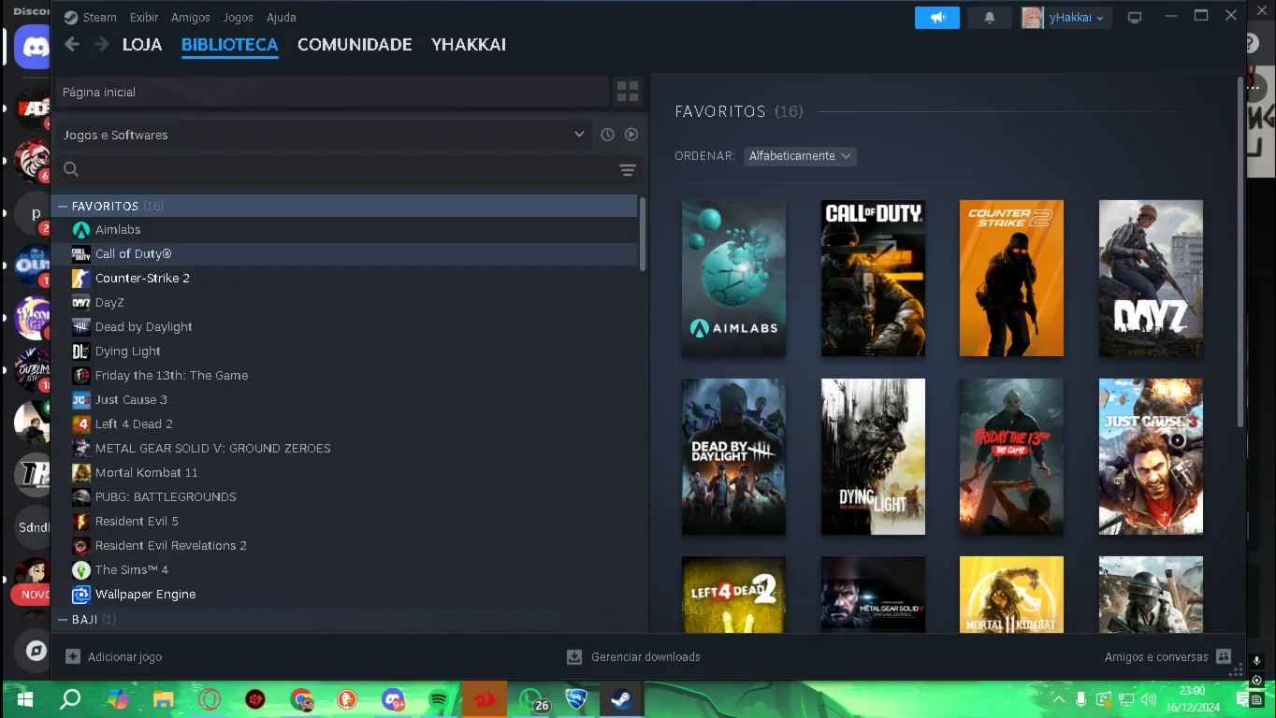Toggle the collections grid view icon
This screenshot has height=718, width=1276.
pyautogui.click(x=628, y=92)
